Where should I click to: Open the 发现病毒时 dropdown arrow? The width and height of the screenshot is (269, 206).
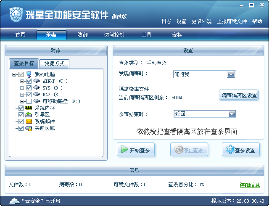point(231,74)
